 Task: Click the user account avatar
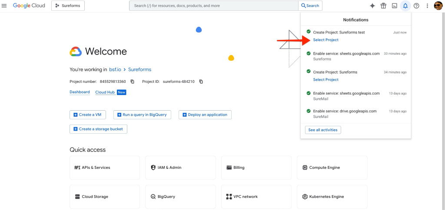pos(438,6)
